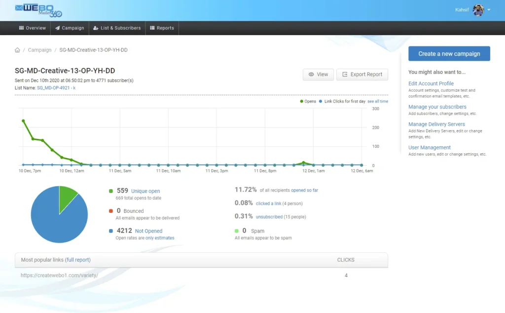Click Create a new campaign button

click(449, 54)
